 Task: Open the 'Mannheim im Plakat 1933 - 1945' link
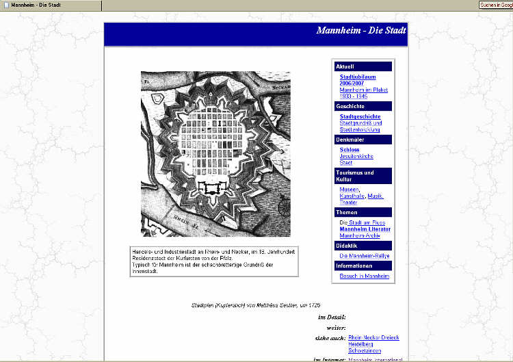click(363, 93)
